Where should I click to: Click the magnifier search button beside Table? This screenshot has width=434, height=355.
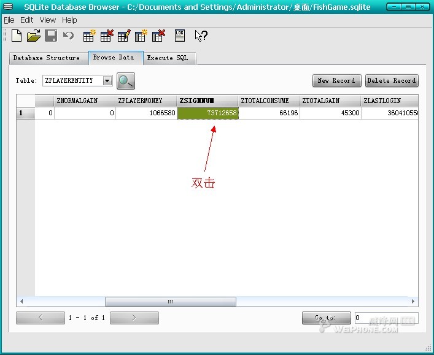pos(125,81)
